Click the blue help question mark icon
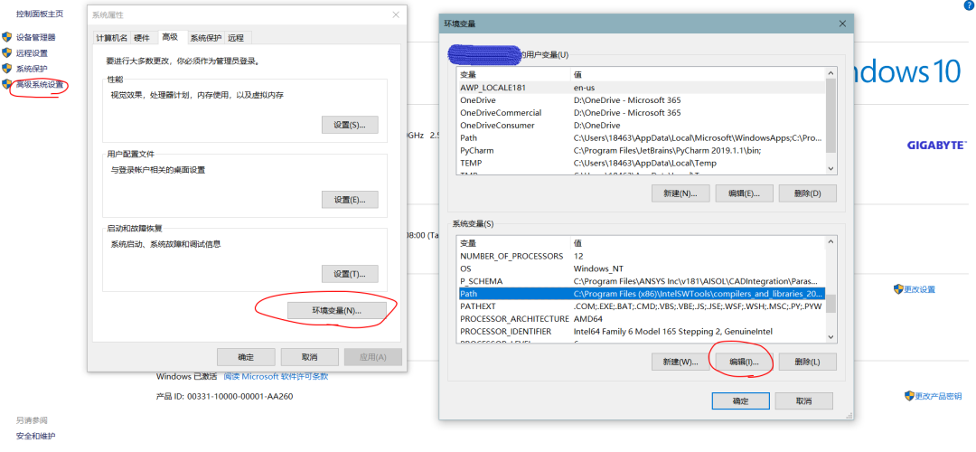 coord(969,4)
